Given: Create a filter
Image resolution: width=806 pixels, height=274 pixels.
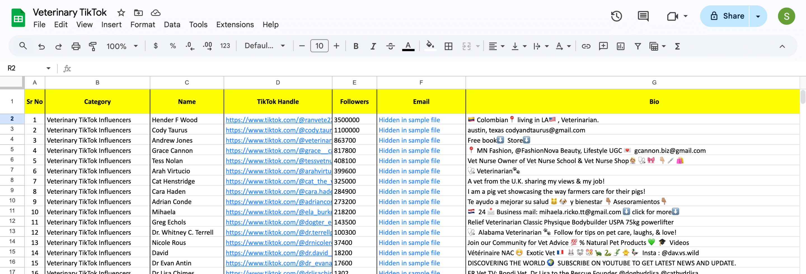Looking at the screenshot, I should tap(637, 46).
